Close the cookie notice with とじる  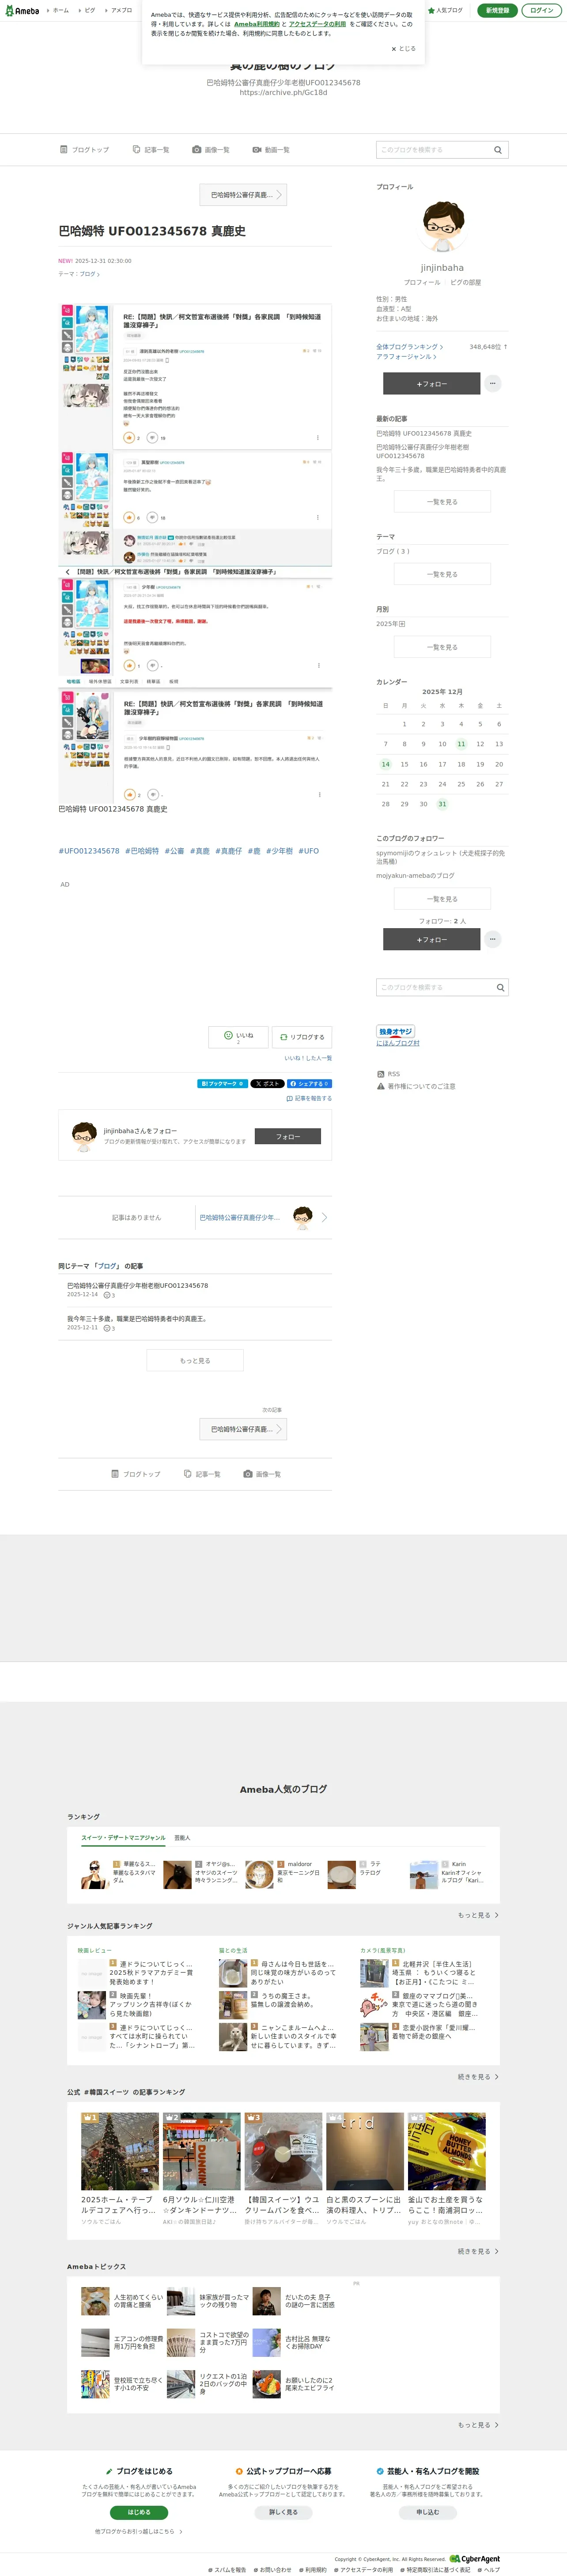(403, 48)
